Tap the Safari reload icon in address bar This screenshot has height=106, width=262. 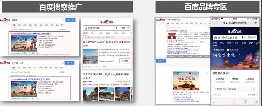[x=256, y=23]
